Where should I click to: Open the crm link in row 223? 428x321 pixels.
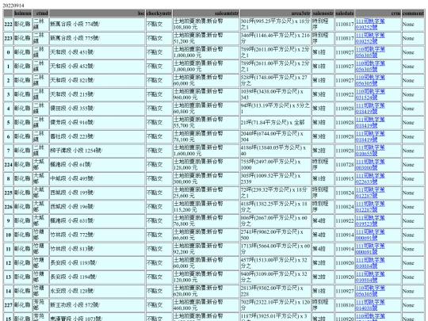370,38
